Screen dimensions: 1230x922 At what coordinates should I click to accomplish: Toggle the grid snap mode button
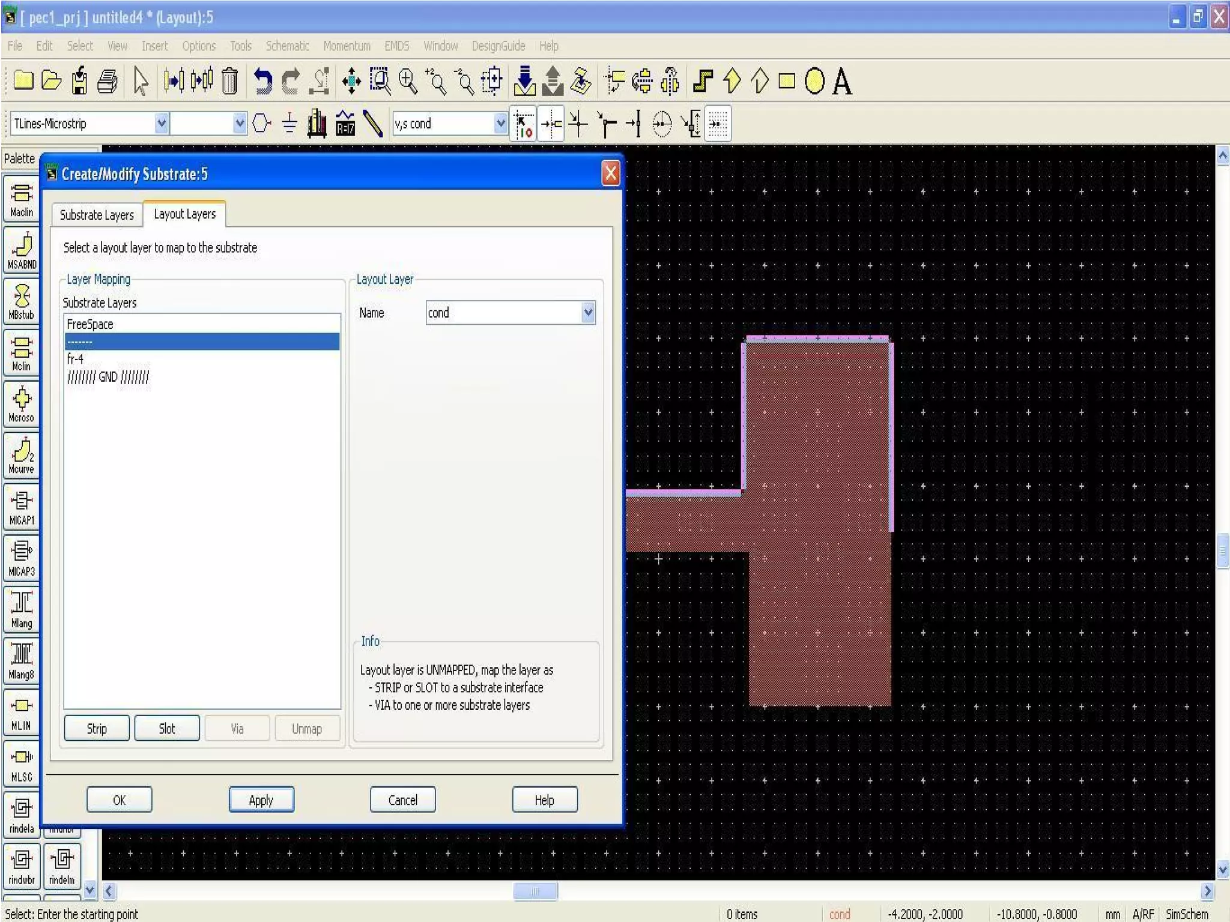[x=718, y=124]
